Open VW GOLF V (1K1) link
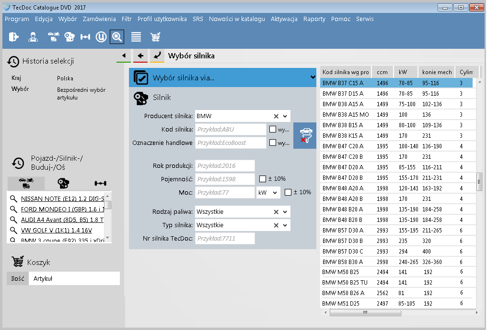Viewport: 487px width, 330px height. (x=57, y=230)
